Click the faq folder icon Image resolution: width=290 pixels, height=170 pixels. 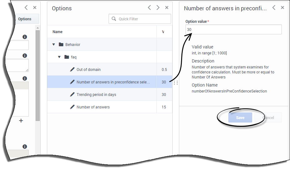pos(67,57)
